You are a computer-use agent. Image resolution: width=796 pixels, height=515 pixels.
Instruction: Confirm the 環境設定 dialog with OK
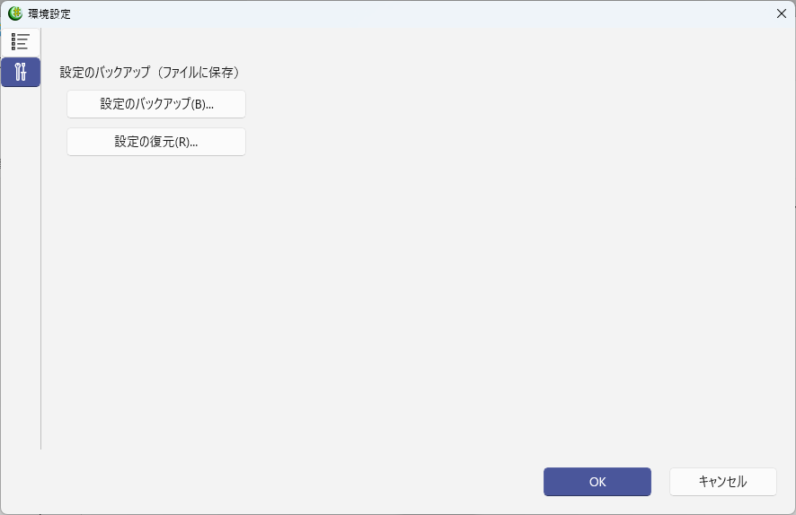pyautogui.click(x=597, y=482)
